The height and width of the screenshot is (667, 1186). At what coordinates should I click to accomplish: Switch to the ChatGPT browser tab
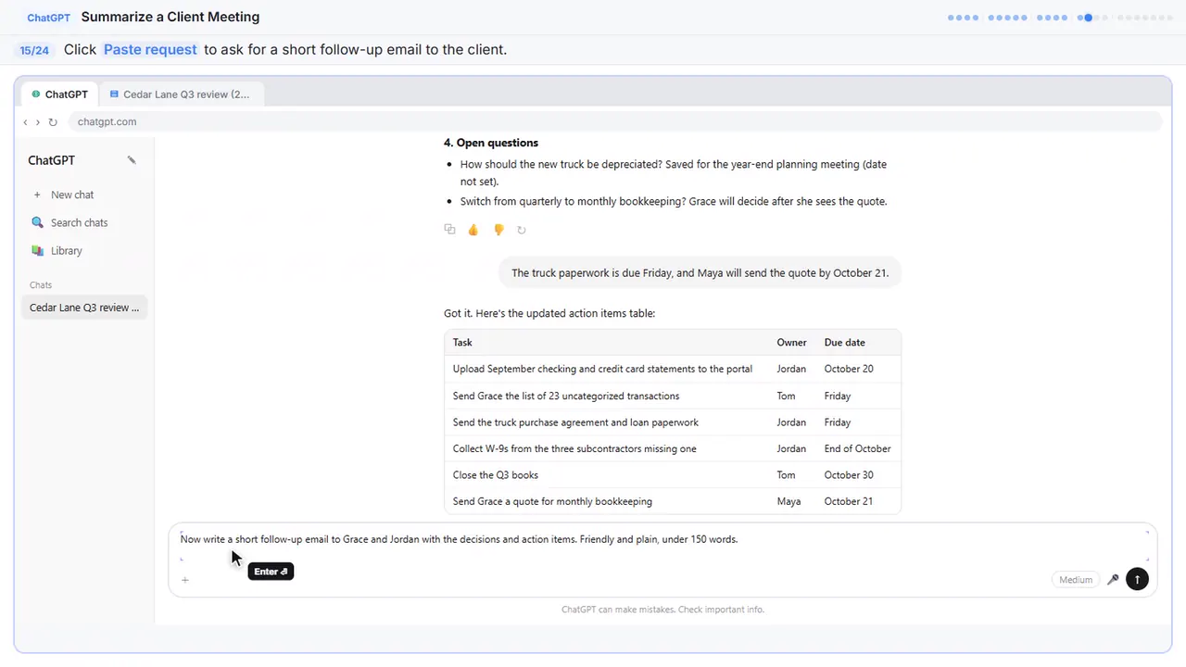(x=60, y=94)
